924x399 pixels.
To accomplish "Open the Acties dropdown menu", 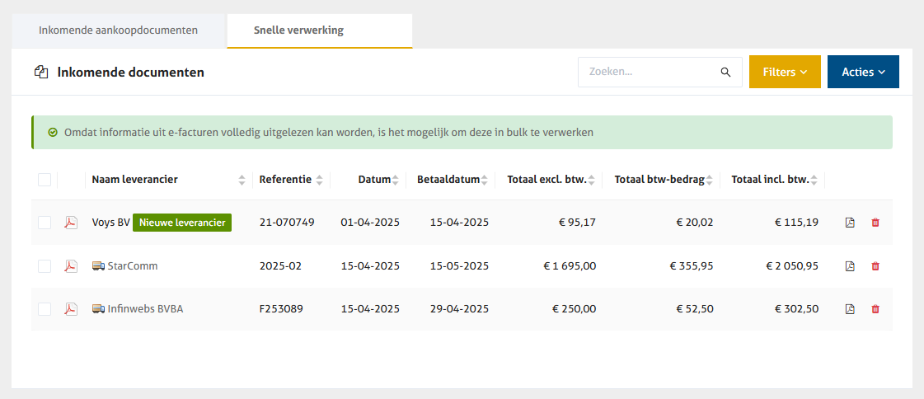I will point(862,73).
